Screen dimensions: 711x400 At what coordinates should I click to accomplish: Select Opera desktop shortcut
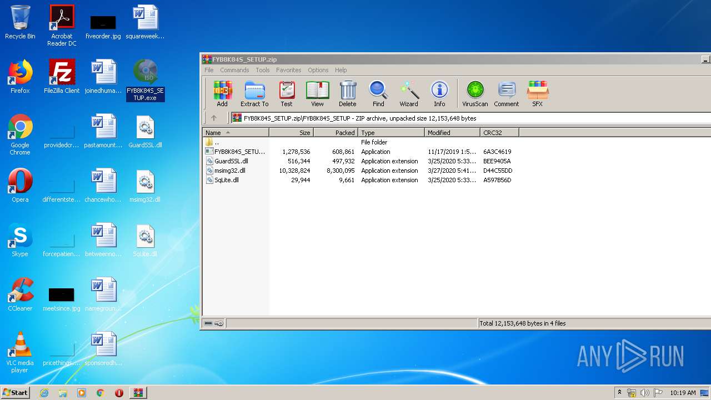pyautogui.click(x=20, y=186)
